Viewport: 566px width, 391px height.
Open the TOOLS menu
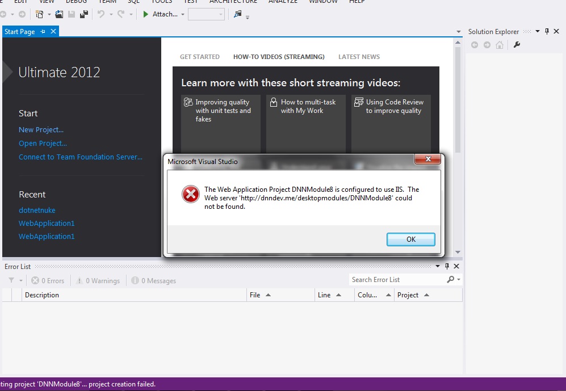(x=161, y=2)
